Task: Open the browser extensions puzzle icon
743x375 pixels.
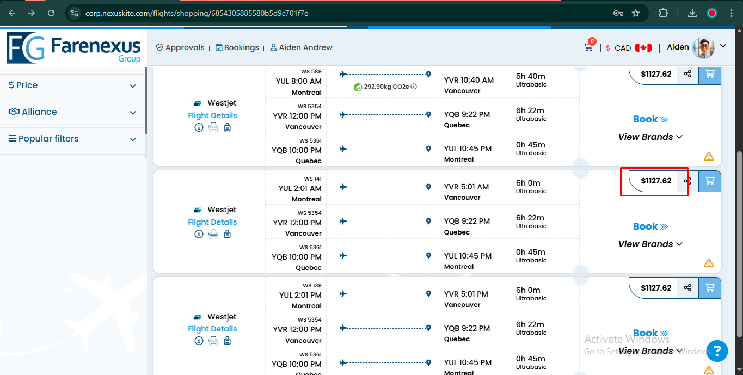Action: click(663, 13)
